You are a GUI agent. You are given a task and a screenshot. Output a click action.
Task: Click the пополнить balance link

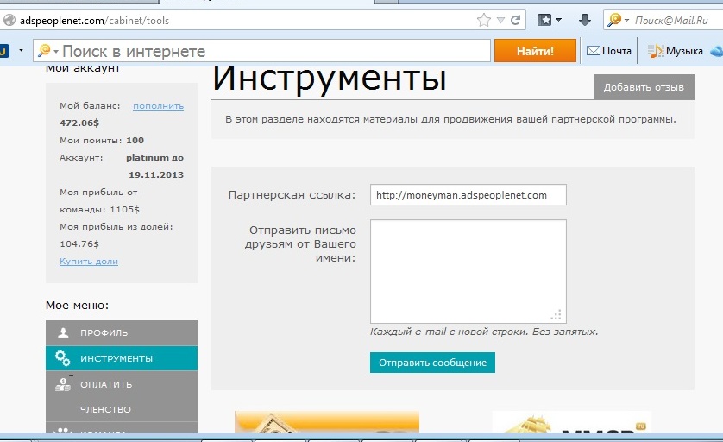[x=158, y=106]
